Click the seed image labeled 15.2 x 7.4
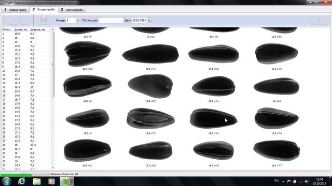This screenshot has height=186, width=332. pyautogui.click(x=213, y=86)
